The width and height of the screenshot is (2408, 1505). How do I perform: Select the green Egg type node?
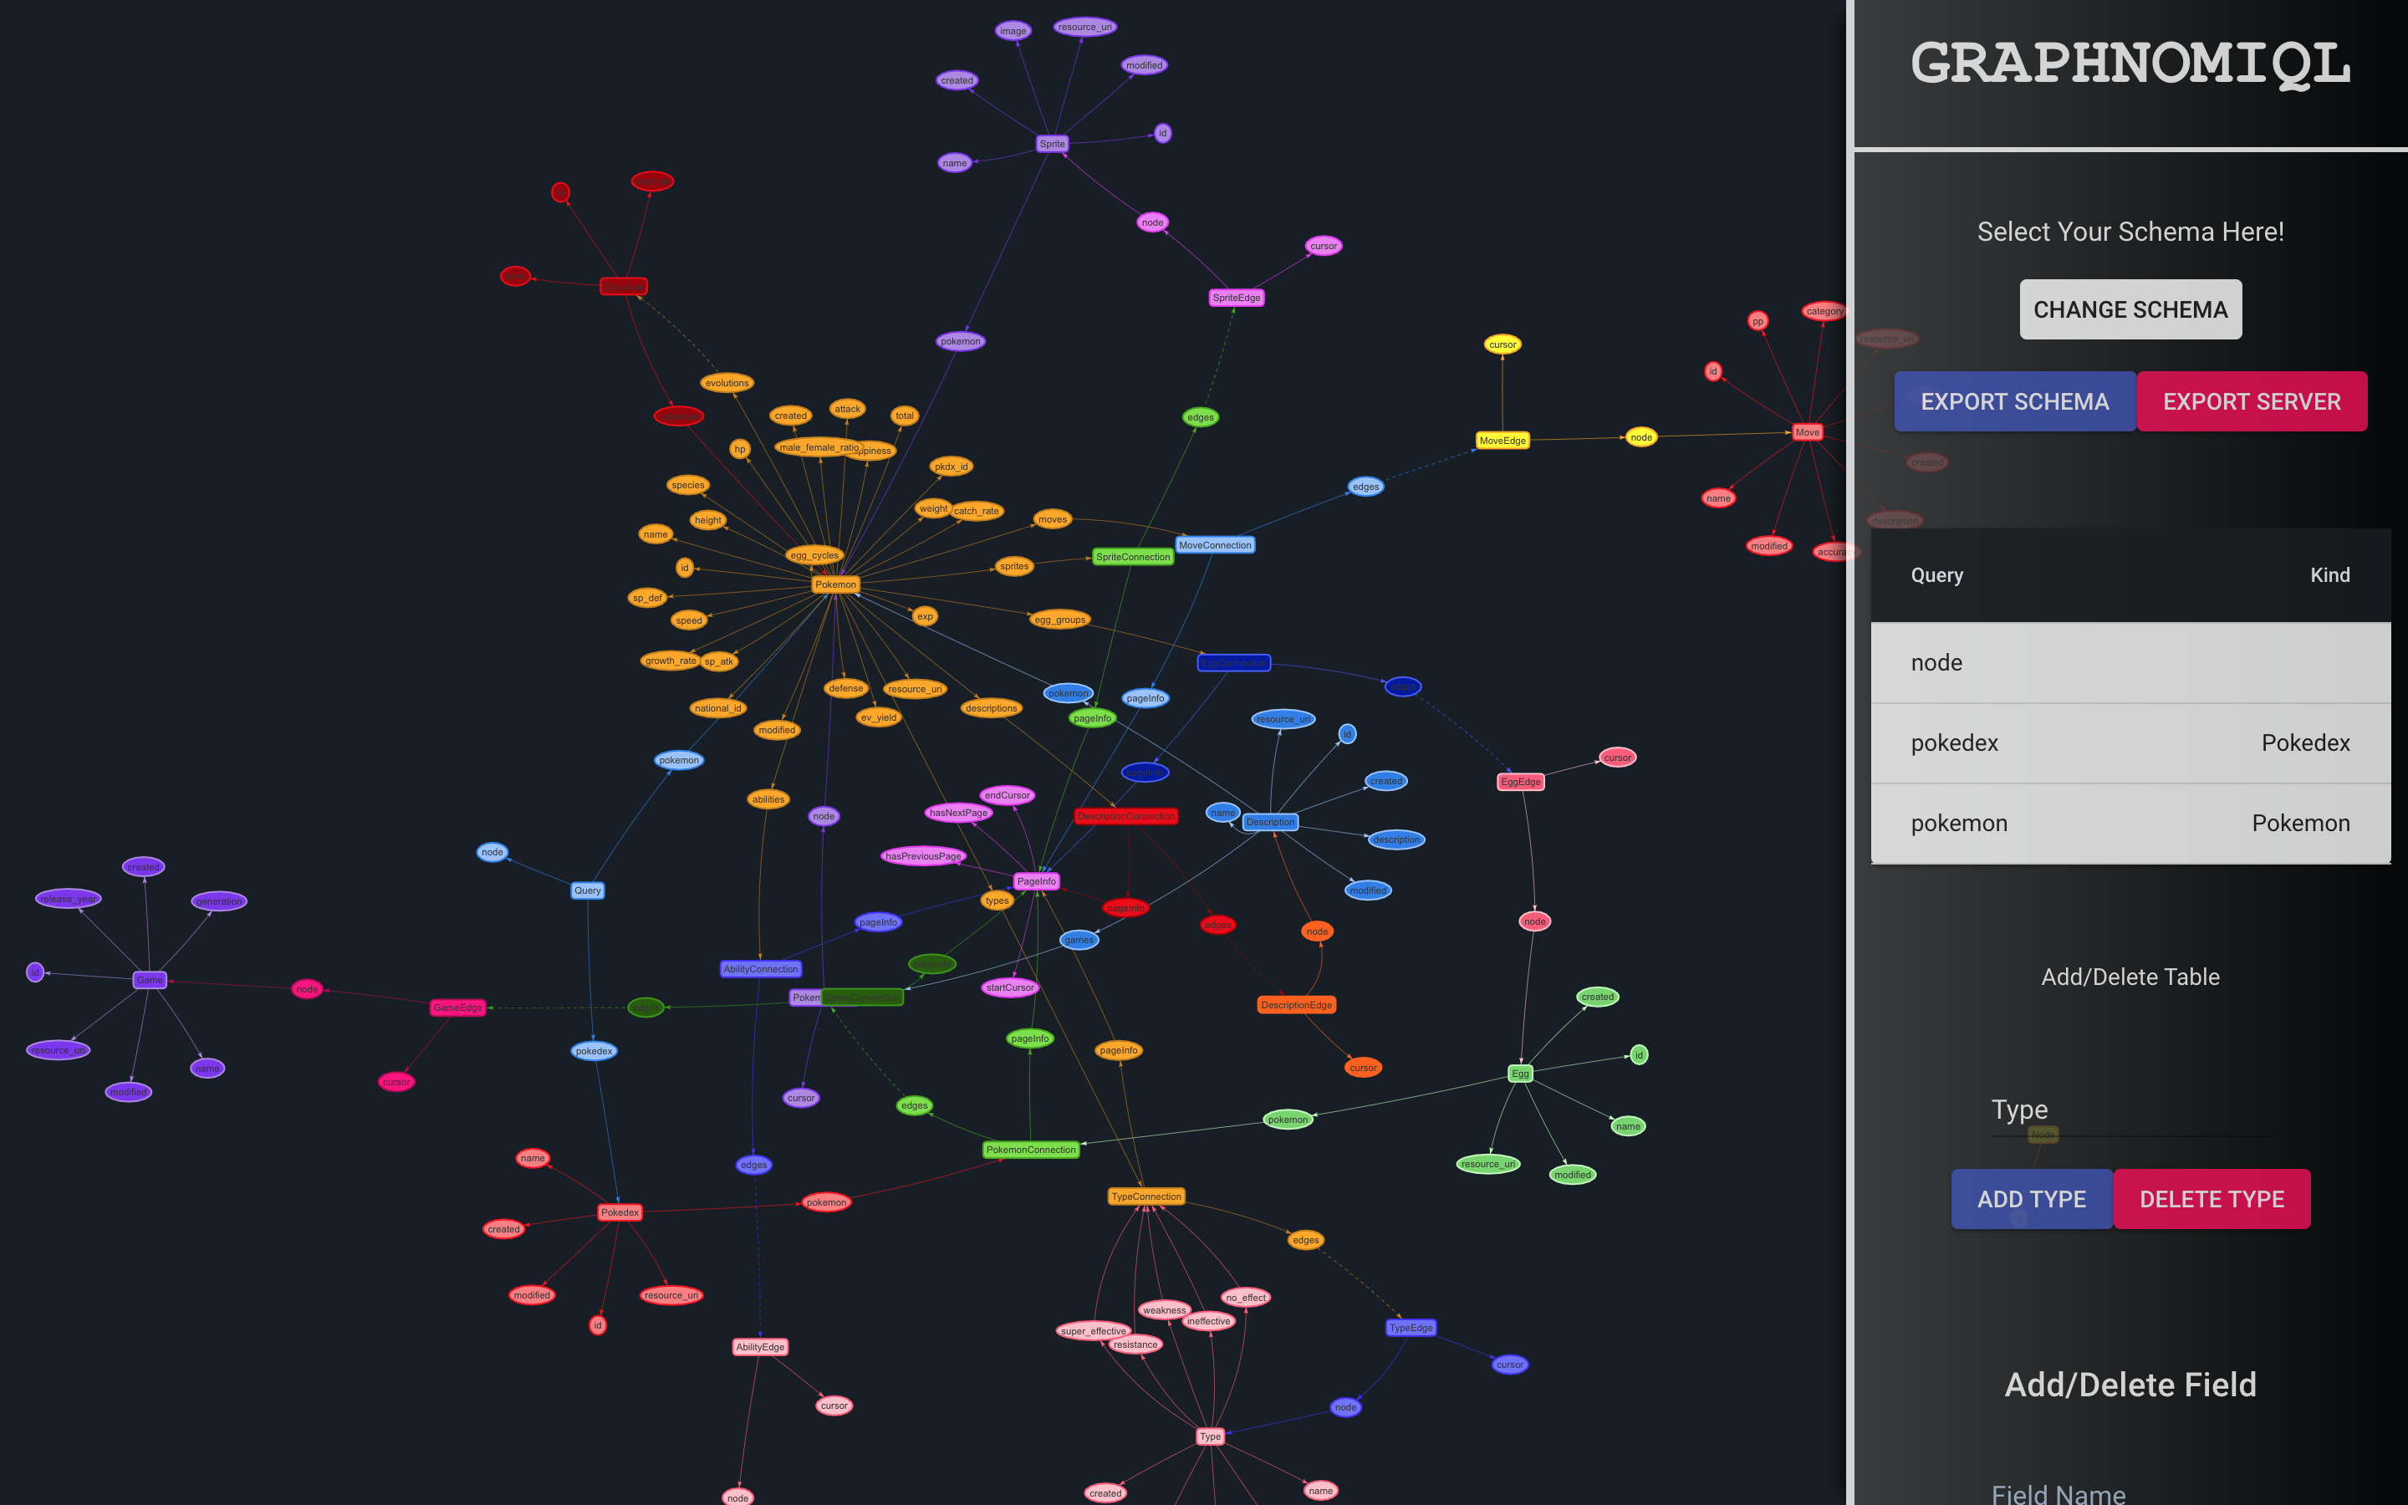point(1519,1073)
